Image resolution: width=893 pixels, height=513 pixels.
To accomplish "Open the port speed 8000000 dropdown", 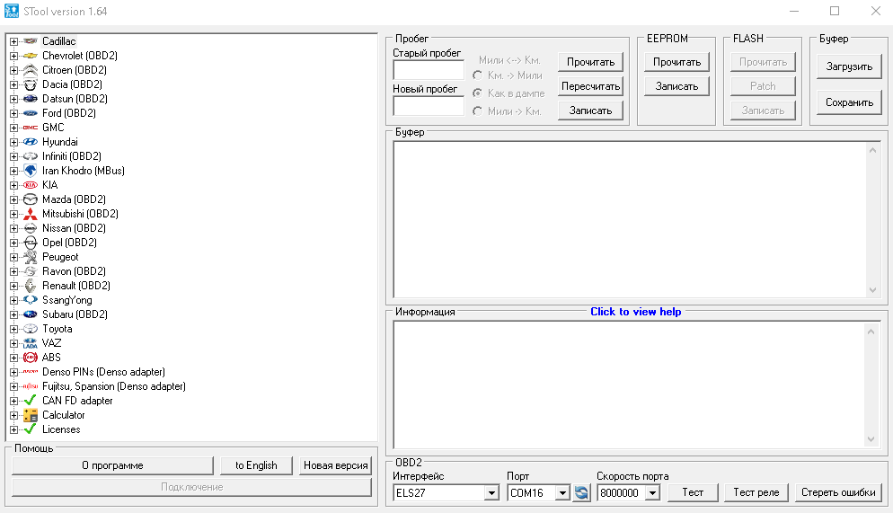I will [651, 492].
